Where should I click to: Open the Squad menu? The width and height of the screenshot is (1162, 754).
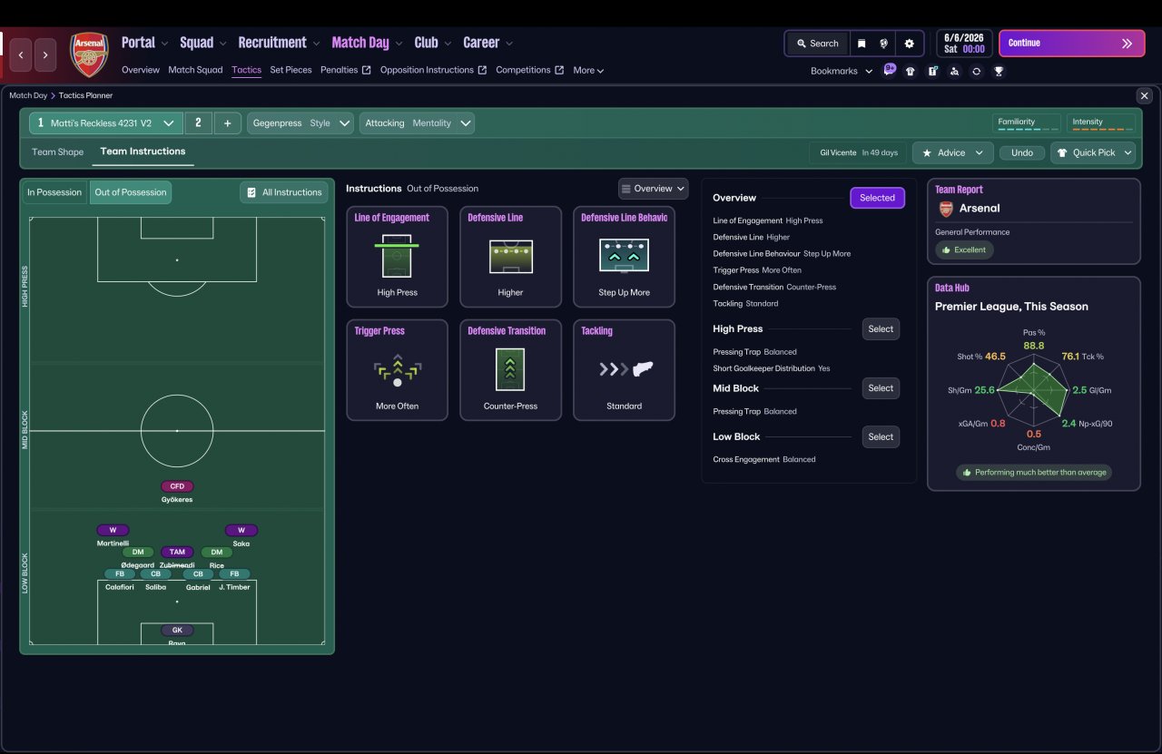pyautogui.click(x=202, y=43)
